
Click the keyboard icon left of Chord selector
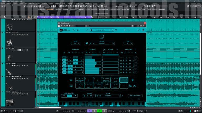click(87, 43)
